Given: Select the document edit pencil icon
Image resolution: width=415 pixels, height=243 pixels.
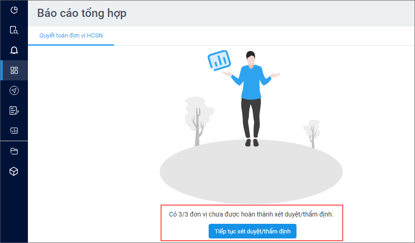Looking at the screenshot, I should (x=14, y=111).
